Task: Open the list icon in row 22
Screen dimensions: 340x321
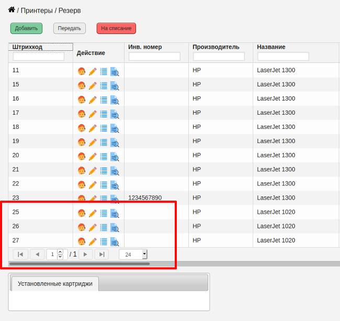Action: tap(104, 185)
